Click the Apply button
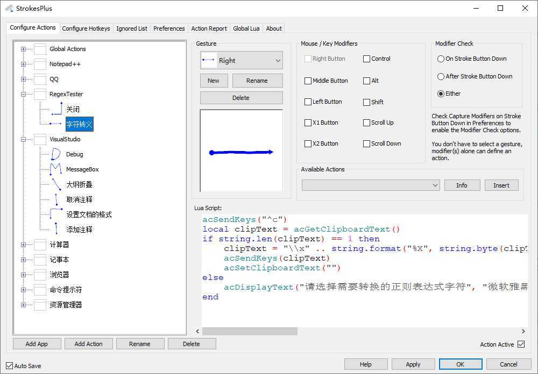The height and width of the screenshot is (374, 538). coord(413,364)
